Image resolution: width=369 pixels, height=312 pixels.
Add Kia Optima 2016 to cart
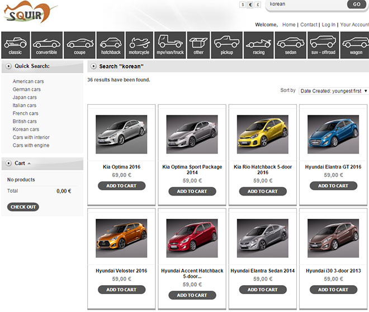pos(121,186)
